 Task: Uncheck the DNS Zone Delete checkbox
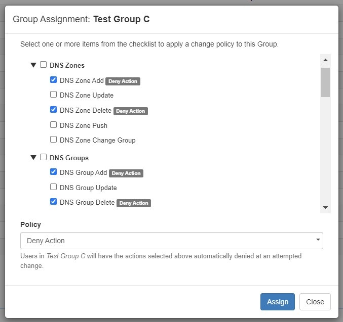[53, 110]
